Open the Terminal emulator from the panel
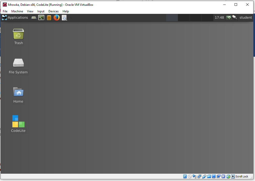 click(x=41, y=18)
